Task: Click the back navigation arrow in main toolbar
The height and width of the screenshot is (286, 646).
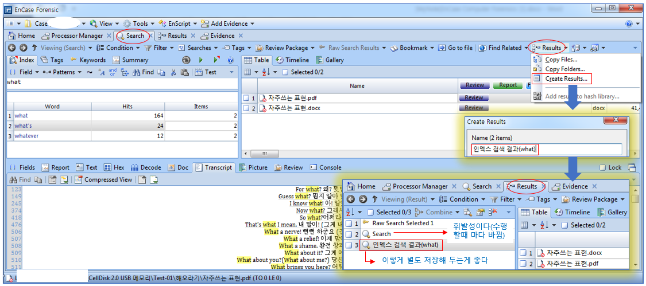Action: pyautogui.click(x=11, y=48)
